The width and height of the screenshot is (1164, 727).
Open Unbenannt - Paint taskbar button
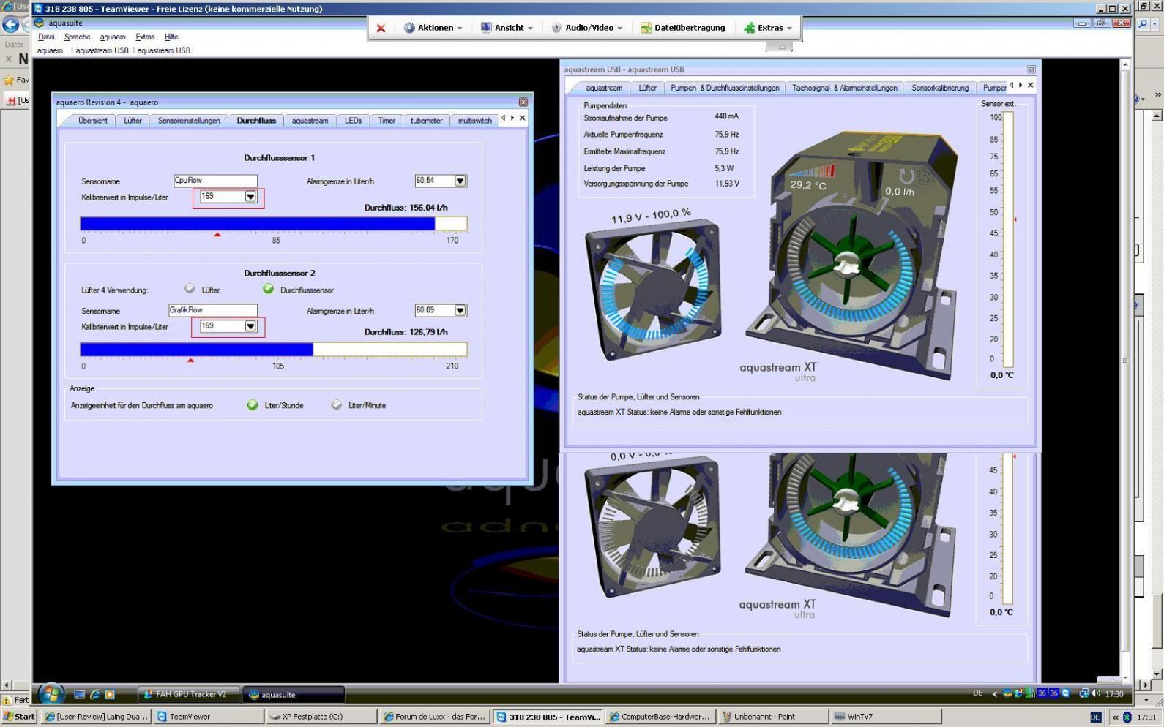[773, 717]
